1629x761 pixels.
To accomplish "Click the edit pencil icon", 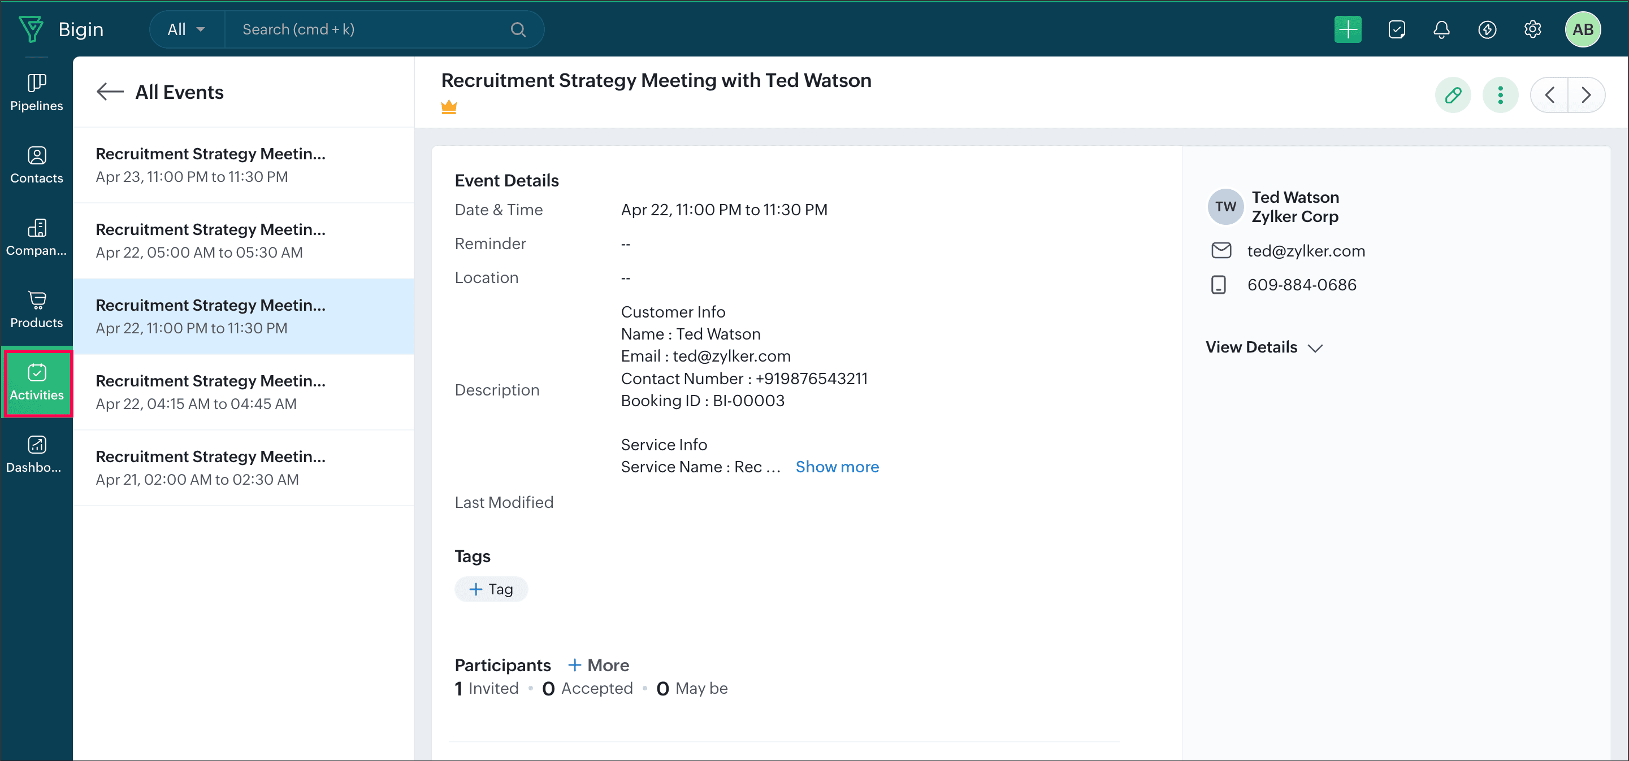I will (x=1453, y=95).
